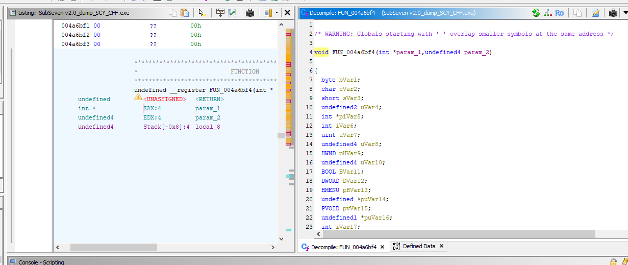Viewport: 628px width, 265px height.
Task: Click the Listing horizontal scrollbar right arrow
Action: (273, 247)
